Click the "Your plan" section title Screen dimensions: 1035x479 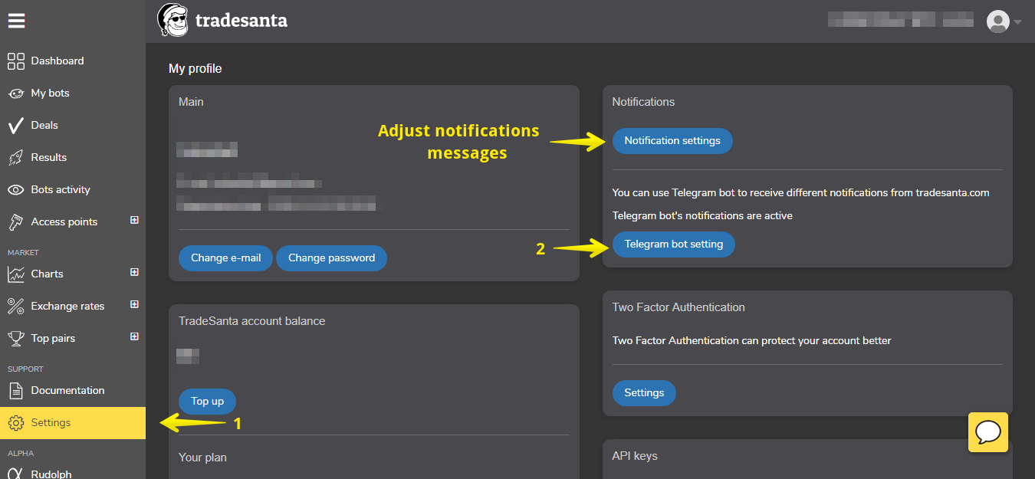(x=202, y=458)
